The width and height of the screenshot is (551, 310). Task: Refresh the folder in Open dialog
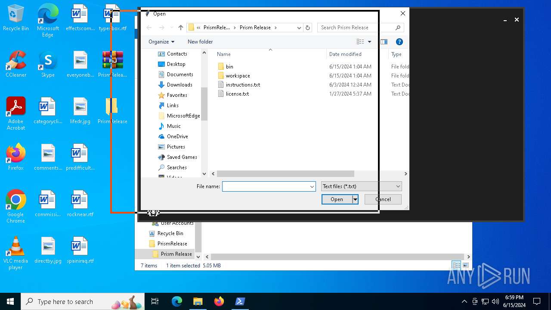coord(308,28)
